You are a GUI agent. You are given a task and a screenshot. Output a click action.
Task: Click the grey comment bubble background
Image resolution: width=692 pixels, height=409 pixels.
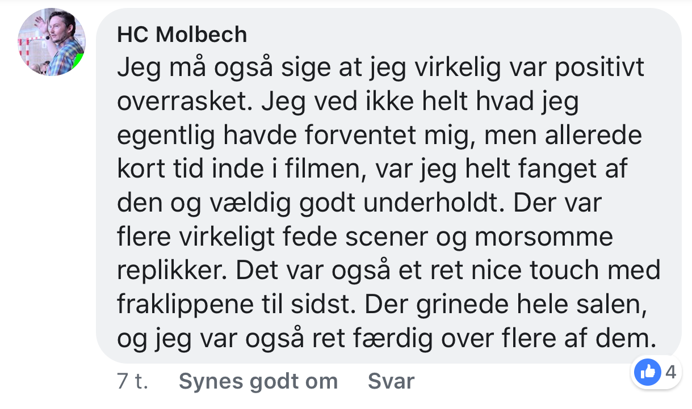[x=389, y=185]
